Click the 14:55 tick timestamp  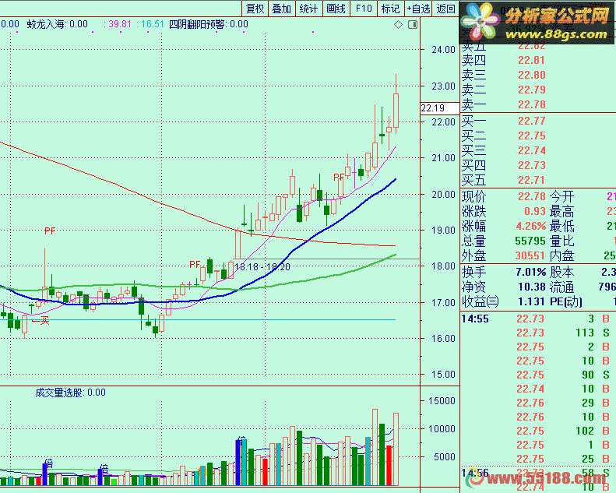coord(475,319)
